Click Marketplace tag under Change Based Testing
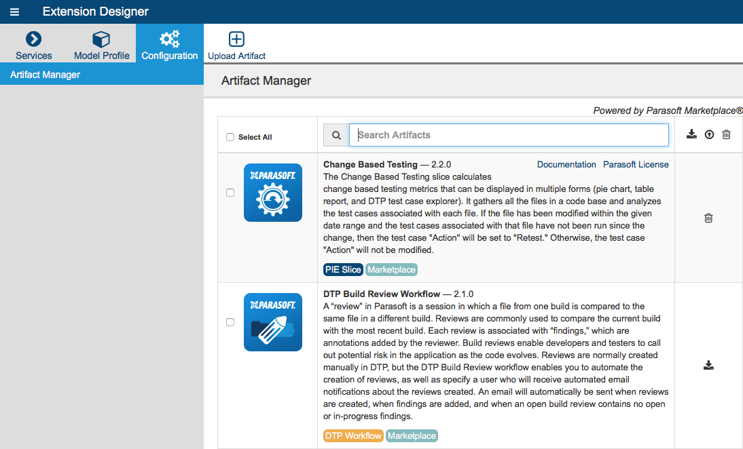The image size is (743, 449). 391,270
